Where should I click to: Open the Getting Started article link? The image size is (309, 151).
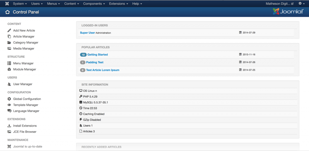click(97, 55)
